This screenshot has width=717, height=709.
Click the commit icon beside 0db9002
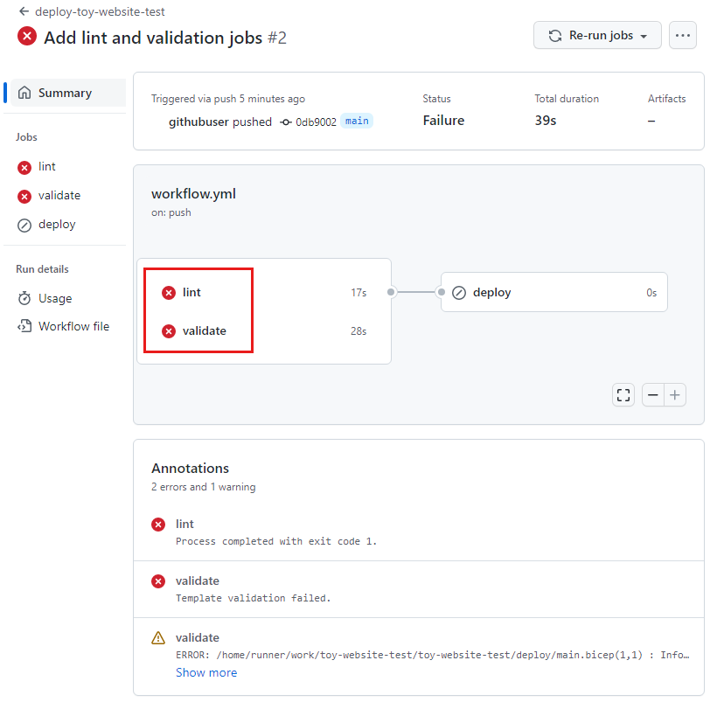point(286,122)
